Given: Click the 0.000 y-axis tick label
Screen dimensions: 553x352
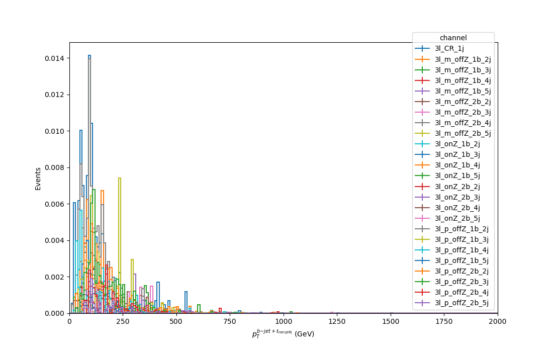Looking at the screenshot, I should pyautogui.click(x=55, y=314).
